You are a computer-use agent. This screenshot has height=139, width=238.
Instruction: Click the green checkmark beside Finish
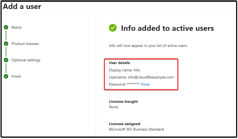[x=6, y=76]
